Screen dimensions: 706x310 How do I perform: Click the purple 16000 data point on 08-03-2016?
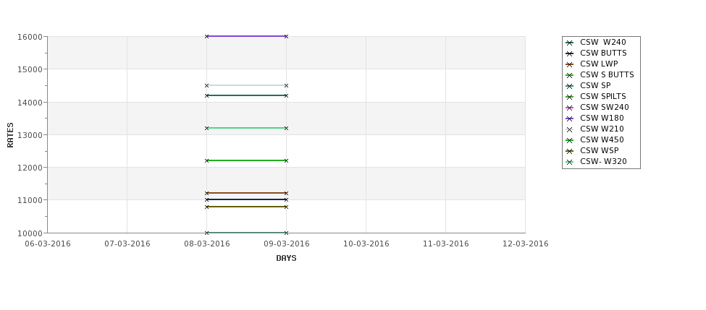coord(206,36)
